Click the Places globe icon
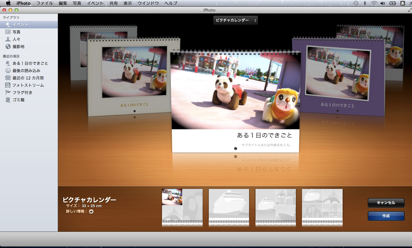 tap(8, 47)
